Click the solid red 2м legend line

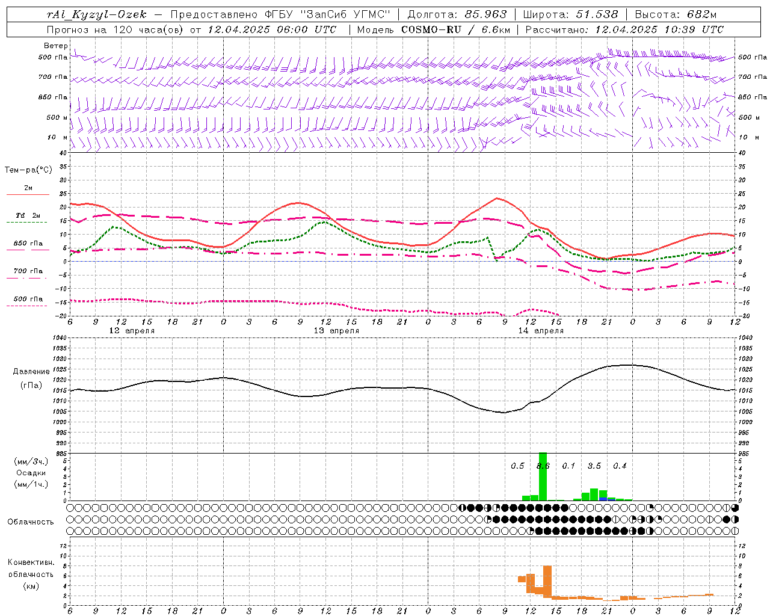(x=28, y=194)
